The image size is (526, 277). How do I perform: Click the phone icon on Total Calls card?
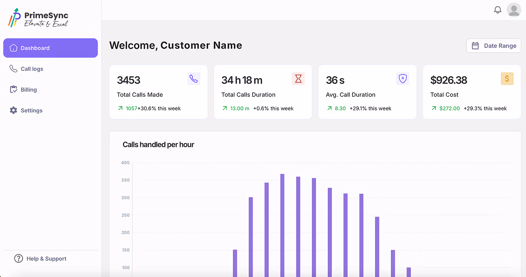click(194, 79)
